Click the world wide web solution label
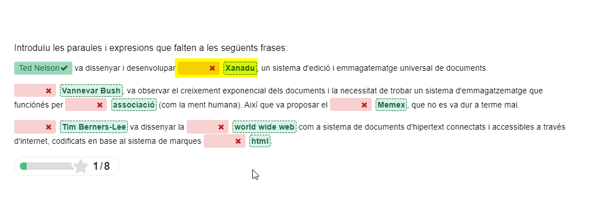This screenshot has height=210, width=594. pos(264,127)
